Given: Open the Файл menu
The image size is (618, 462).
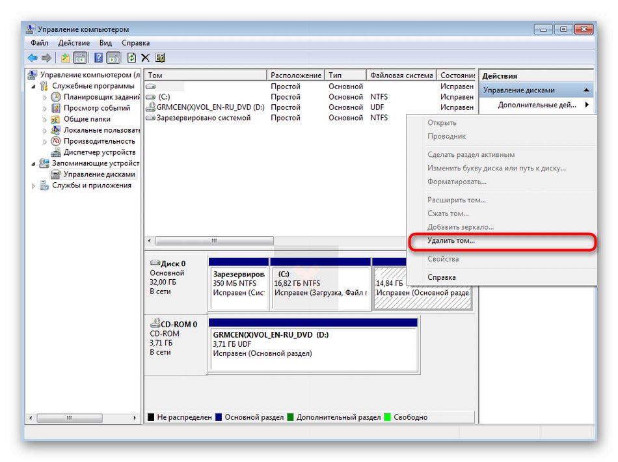Looking at the screenshot, I should pyautogui.click(x=40, y=42).
